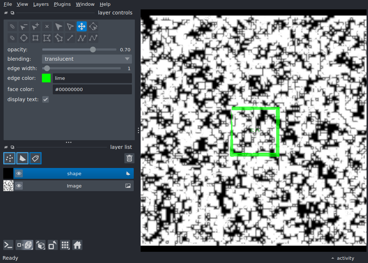The width and height of the screenshot is (368, 263).
Task: Toggle grid mode
Action: 65,245
